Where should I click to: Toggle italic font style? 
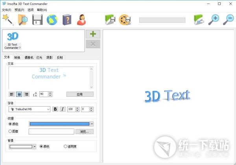pyautogui.click(x=63, y=109)
